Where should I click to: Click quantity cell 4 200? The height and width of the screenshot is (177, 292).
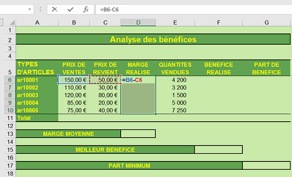point(175,80)
